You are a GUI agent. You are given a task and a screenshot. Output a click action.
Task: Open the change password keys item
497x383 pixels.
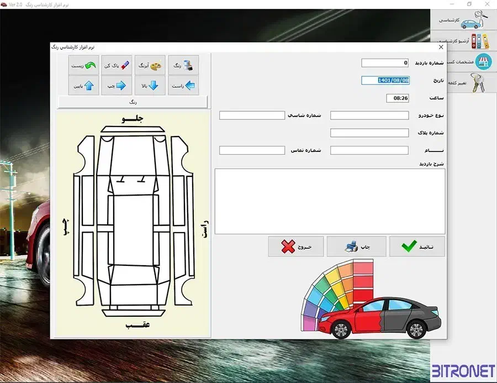(x=464, y=82)
